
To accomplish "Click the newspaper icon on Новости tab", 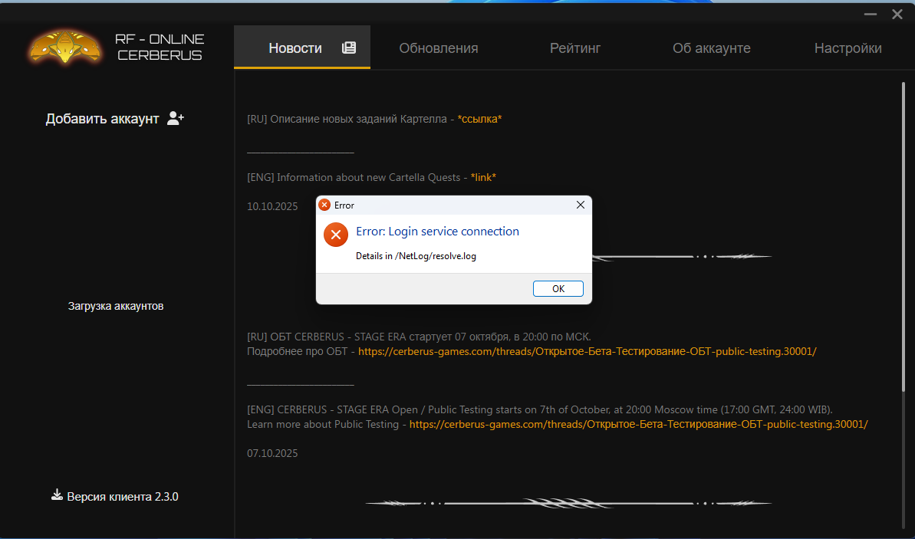I will (349, 48).
